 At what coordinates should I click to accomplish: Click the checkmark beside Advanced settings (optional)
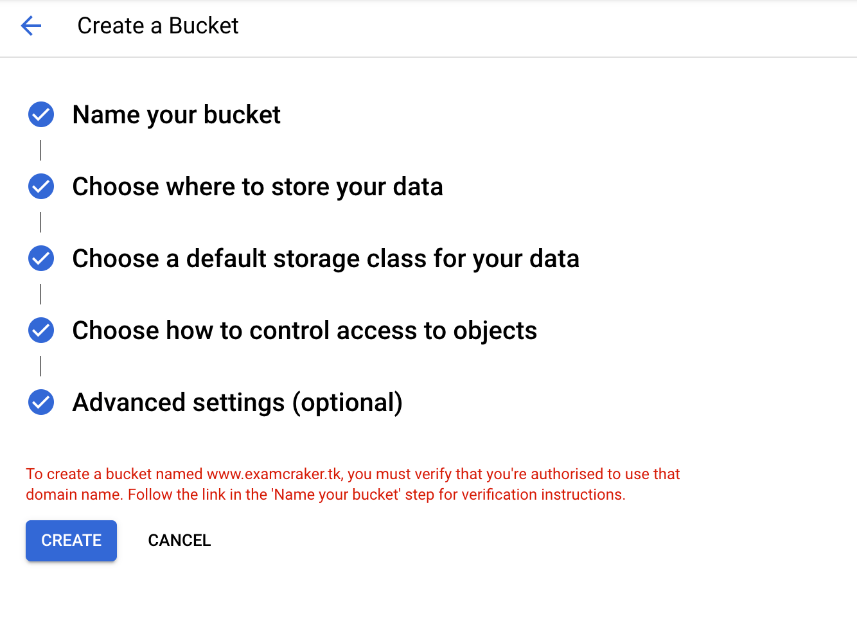coord(41,403)
